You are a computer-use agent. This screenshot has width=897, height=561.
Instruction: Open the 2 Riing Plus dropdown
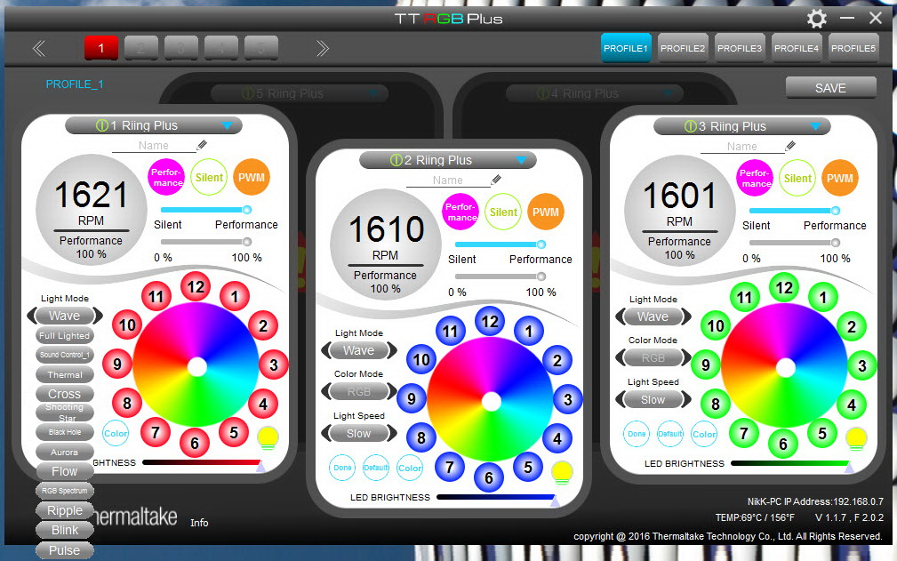(448, 160)
